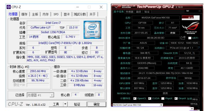The image size is (209, 111).
Task: Click the GPU-Z screenshot camera icon
Action: point(188,11)
